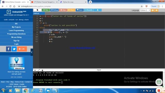Image resolution: width=165 pixels, height=93 pixels.
Task: Click the Facebook share icon
Action: (9, 49)
